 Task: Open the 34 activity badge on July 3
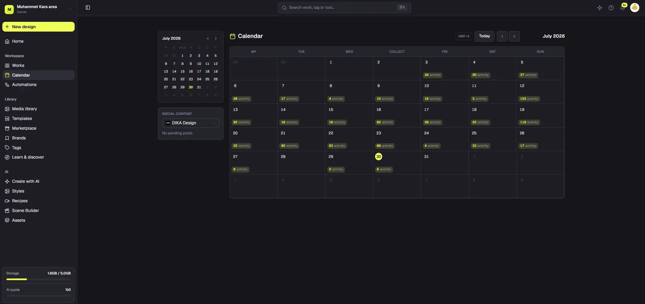pos(433,75)
